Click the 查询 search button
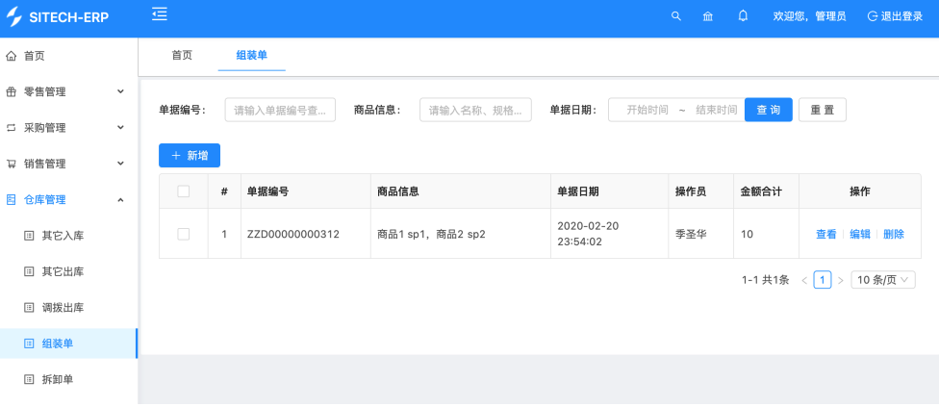Viewport: 939px width, 407px height. coord(768,110)
